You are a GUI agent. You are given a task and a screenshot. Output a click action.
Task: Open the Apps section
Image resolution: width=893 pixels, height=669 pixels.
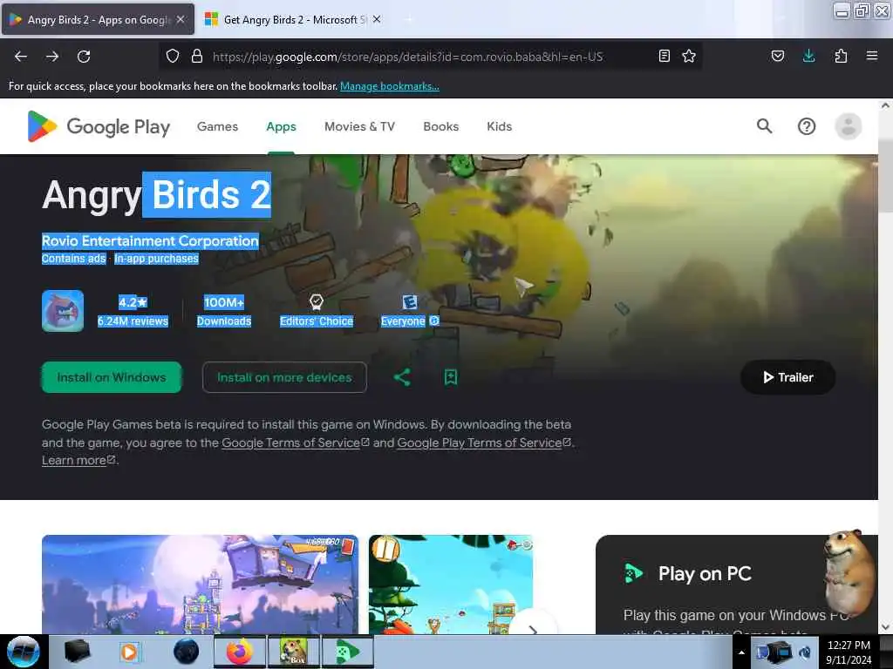(281, 126)
